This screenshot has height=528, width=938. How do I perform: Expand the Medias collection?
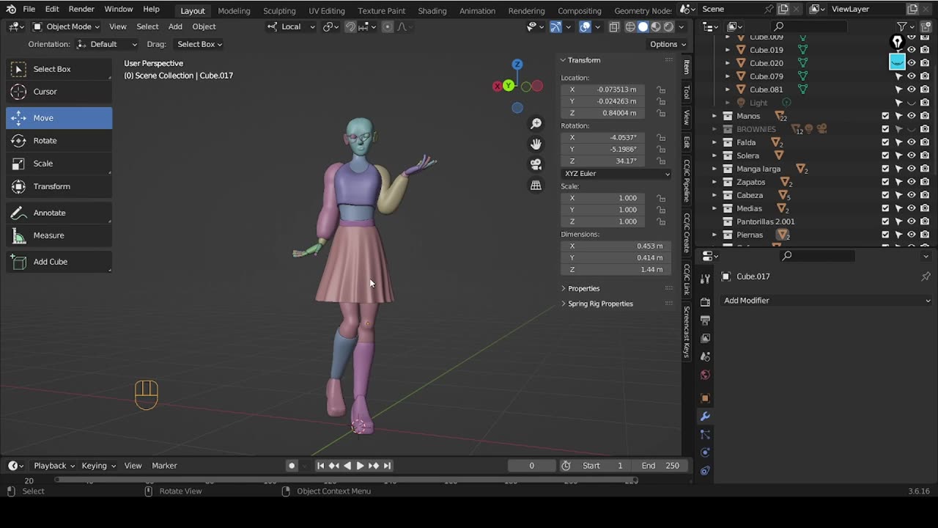point(714,208)
